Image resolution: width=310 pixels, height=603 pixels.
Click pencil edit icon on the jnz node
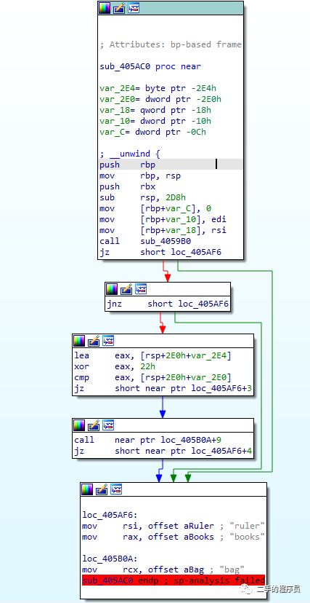click(x=126, y=289)
